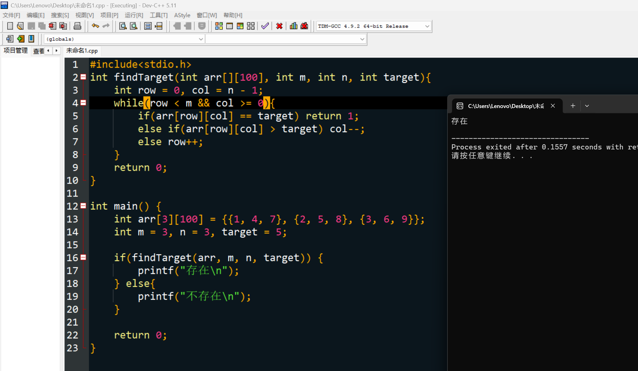Open the 运行[R] menu
This screenshot has width=638, height=371.
pyautogui.click(x=134, y=15)
